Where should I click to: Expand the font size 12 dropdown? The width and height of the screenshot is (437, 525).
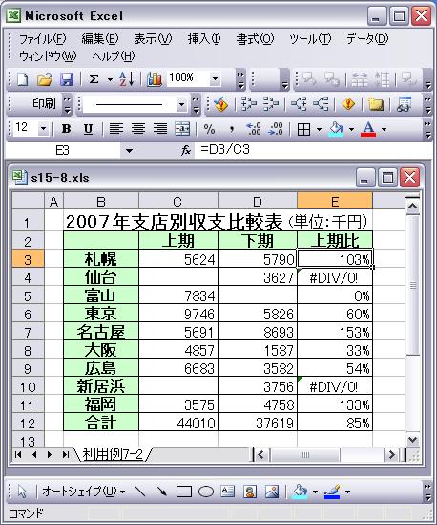(x=43, y=128)
